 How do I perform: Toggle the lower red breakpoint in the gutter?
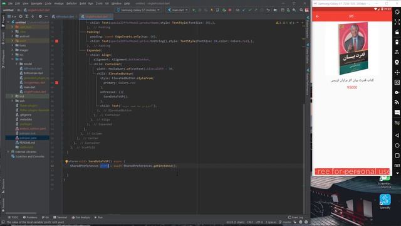[56, 82]
